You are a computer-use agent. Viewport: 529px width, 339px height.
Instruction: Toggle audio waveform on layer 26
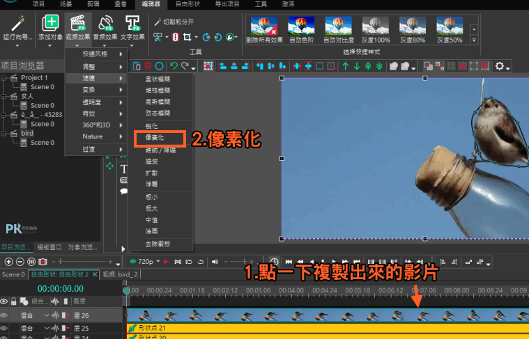click(x=55, y=316)
